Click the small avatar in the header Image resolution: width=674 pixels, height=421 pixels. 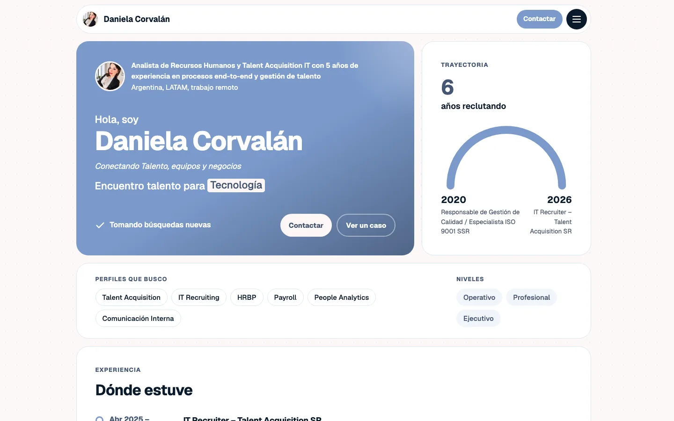point(90,19)
